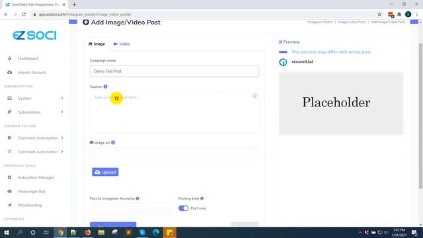Reload the page in the browser
The width and height of the screenshot is (423, 238).
click(24, 15)
